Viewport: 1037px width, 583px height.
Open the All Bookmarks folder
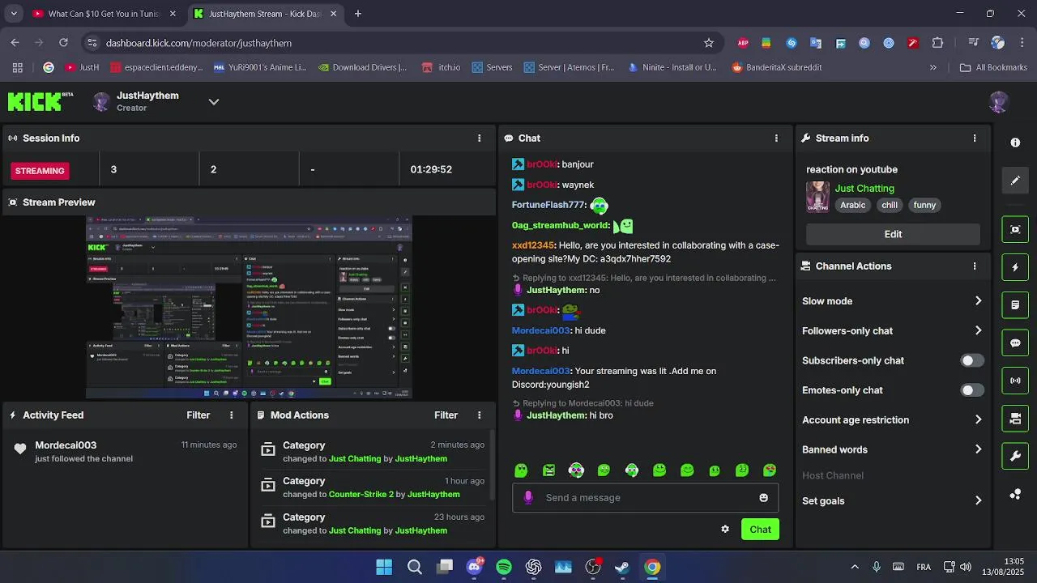pos(993,67)
